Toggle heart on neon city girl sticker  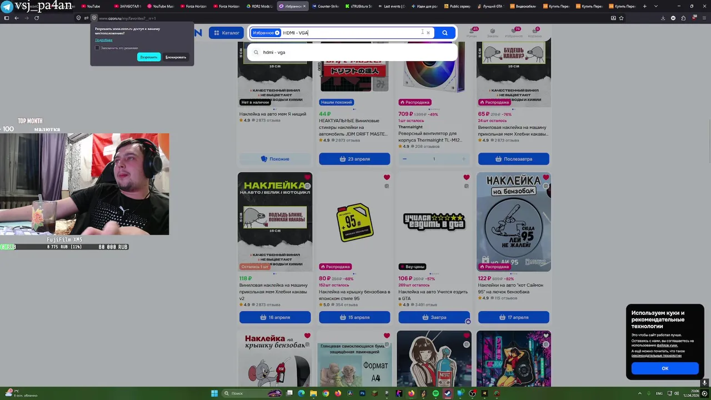(546, 336)
